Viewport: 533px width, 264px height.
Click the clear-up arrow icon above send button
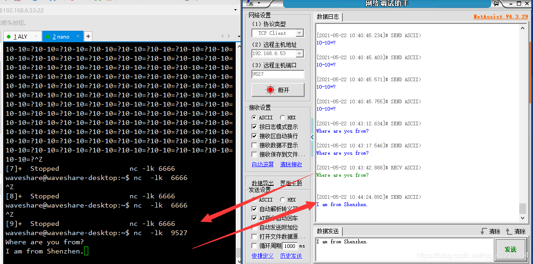point(509,231)
